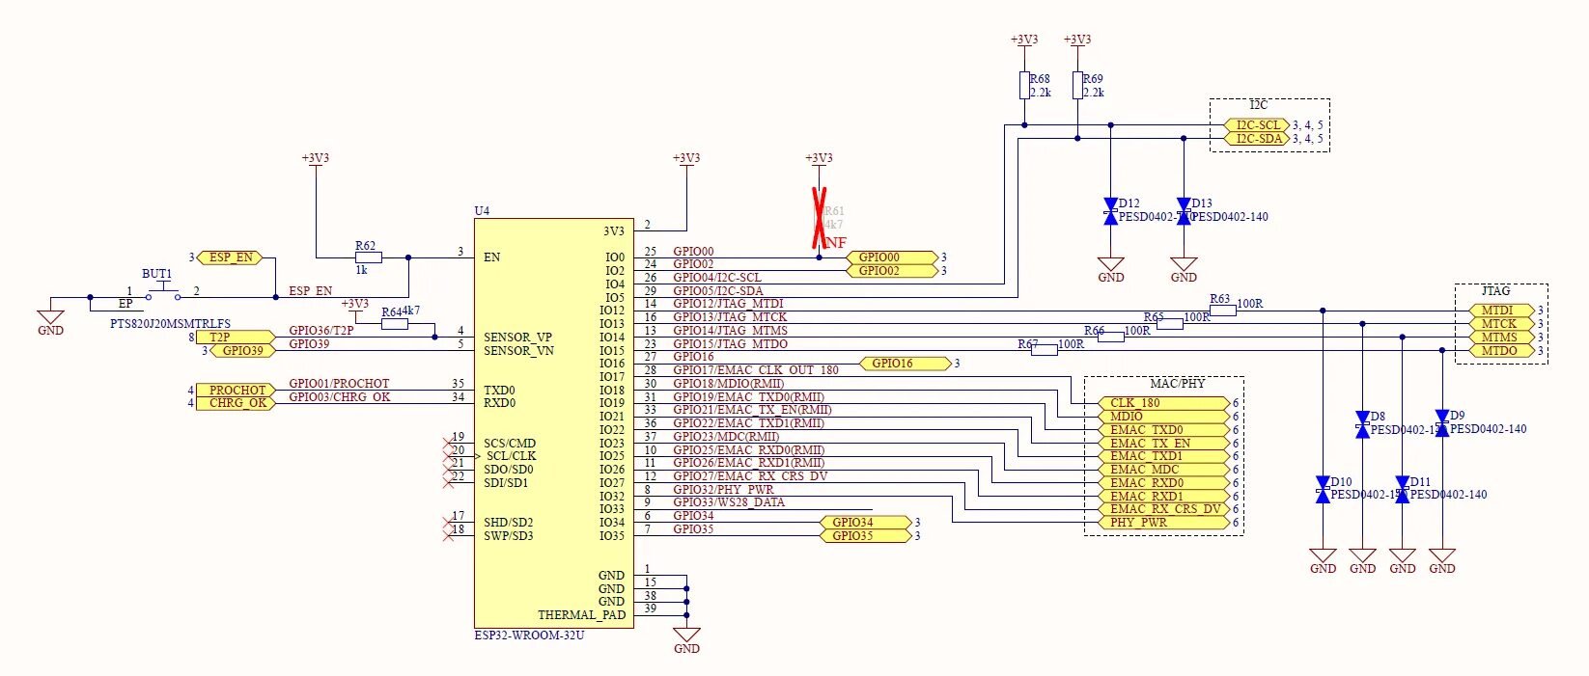Click the no-connect marker on pin 19
This screenshot has height=676, width=1589.
(448, 444)
